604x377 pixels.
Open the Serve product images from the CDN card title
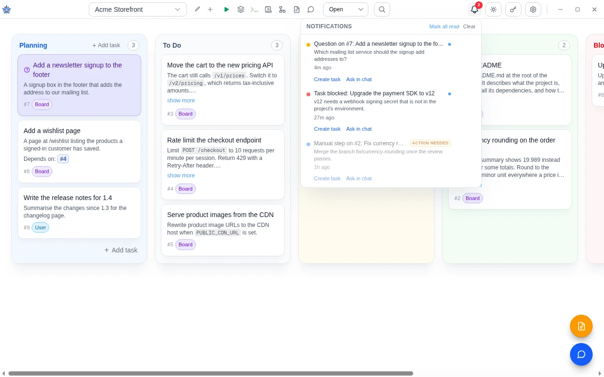pyautogui.click(x=221, y=215)
